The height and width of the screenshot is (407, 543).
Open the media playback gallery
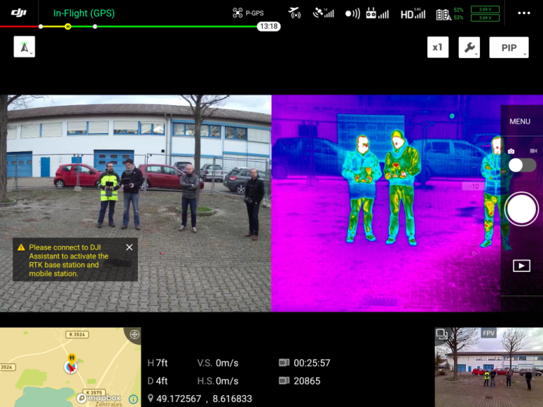(521, 266)
